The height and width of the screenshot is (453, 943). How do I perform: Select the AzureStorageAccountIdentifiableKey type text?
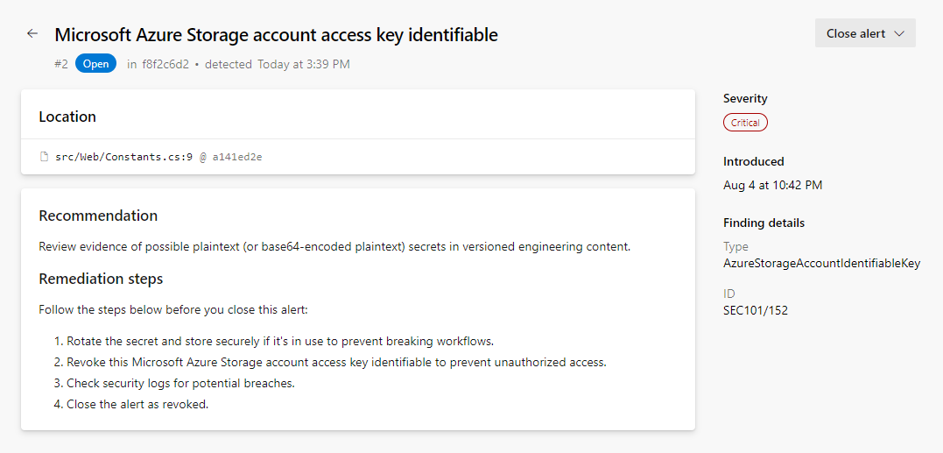point(821,263)
